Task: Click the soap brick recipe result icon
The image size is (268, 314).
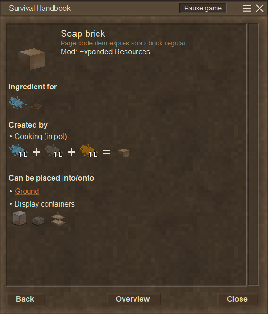Action: [x=124, y=153]
